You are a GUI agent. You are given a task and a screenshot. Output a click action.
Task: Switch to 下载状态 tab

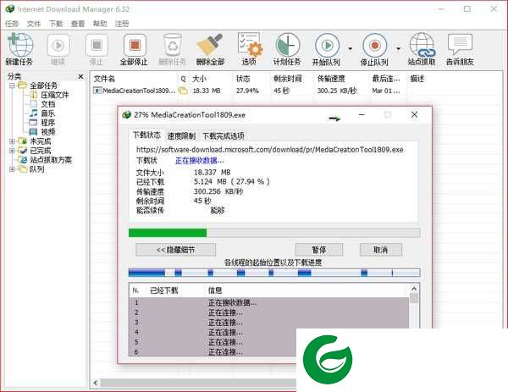(146, 135)
